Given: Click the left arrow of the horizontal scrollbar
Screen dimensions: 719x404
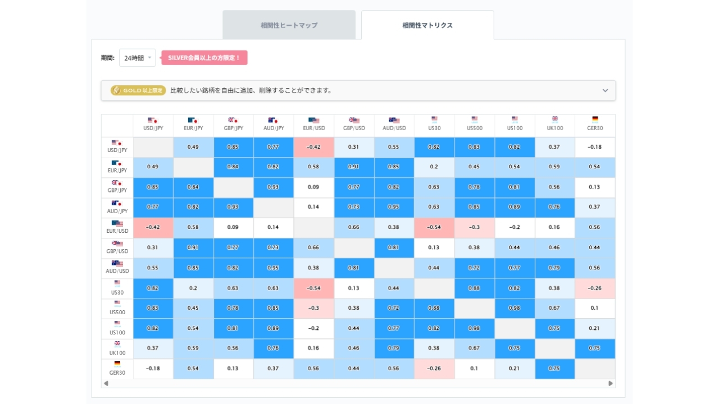Looking at the screenshot, I should [106, 384].
